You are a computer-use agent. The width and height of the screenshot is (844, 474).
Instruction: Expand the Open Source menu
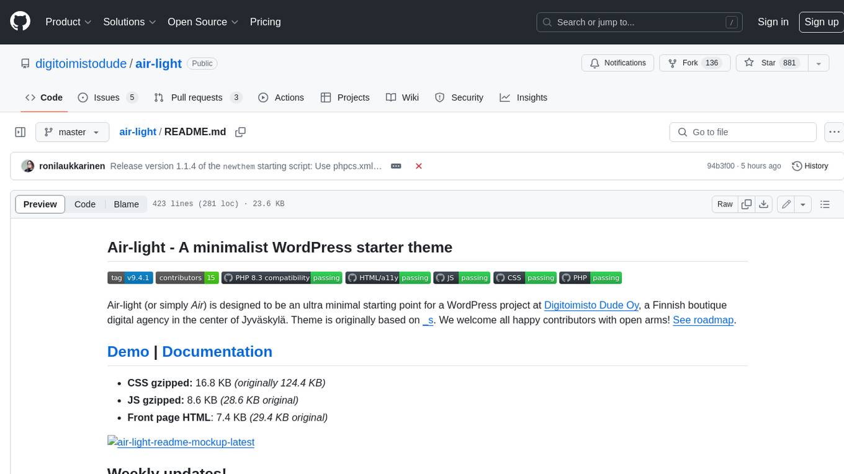[x=203, y=22]
